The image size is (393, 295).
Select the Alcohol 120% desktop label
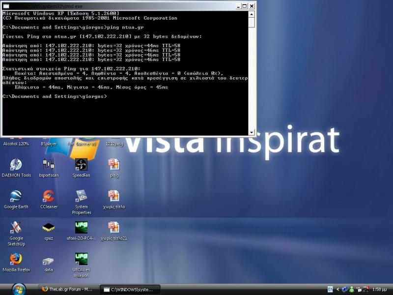point(16,144)
